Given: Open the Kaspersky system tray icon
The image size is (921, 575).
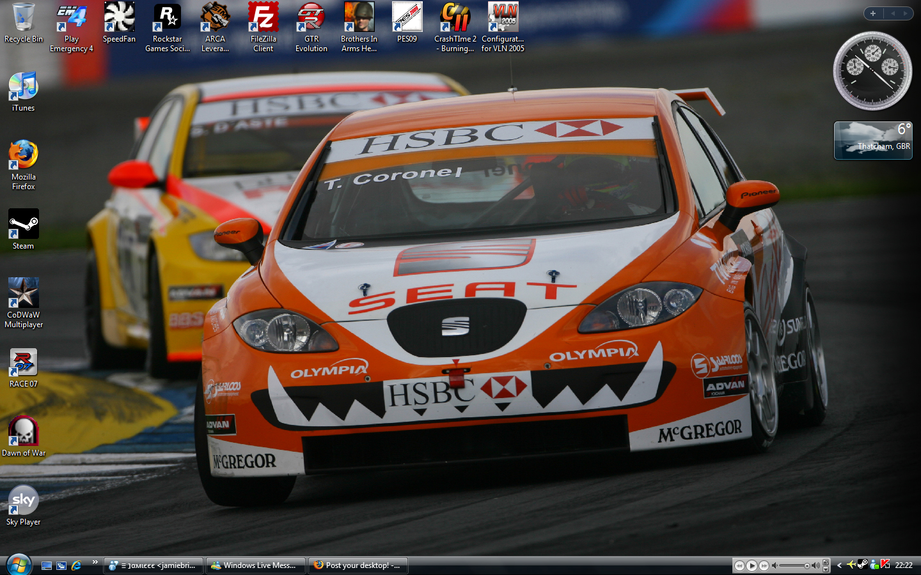Looking at the screenshot, I should click(x=886, y=565).
